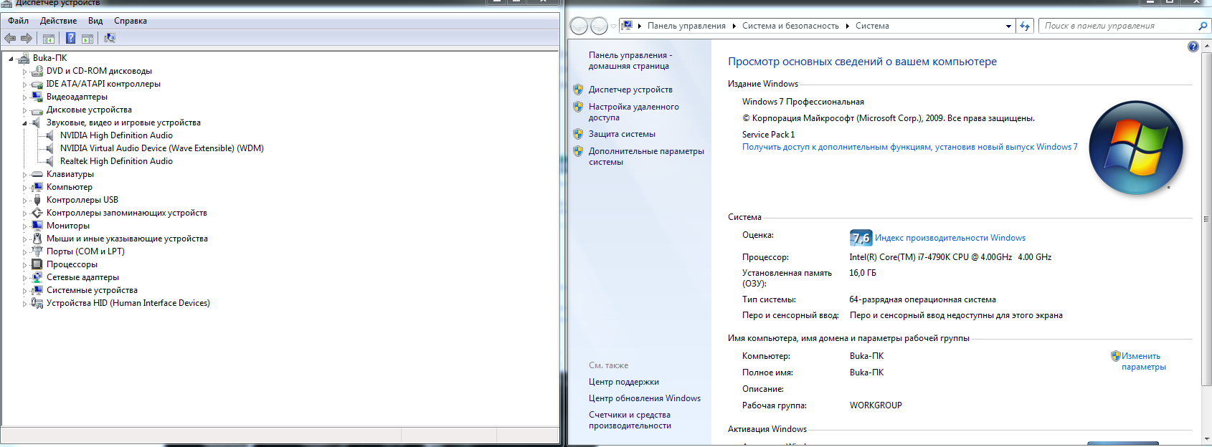Click the System window vertical scrollbar

point(1206,219)
